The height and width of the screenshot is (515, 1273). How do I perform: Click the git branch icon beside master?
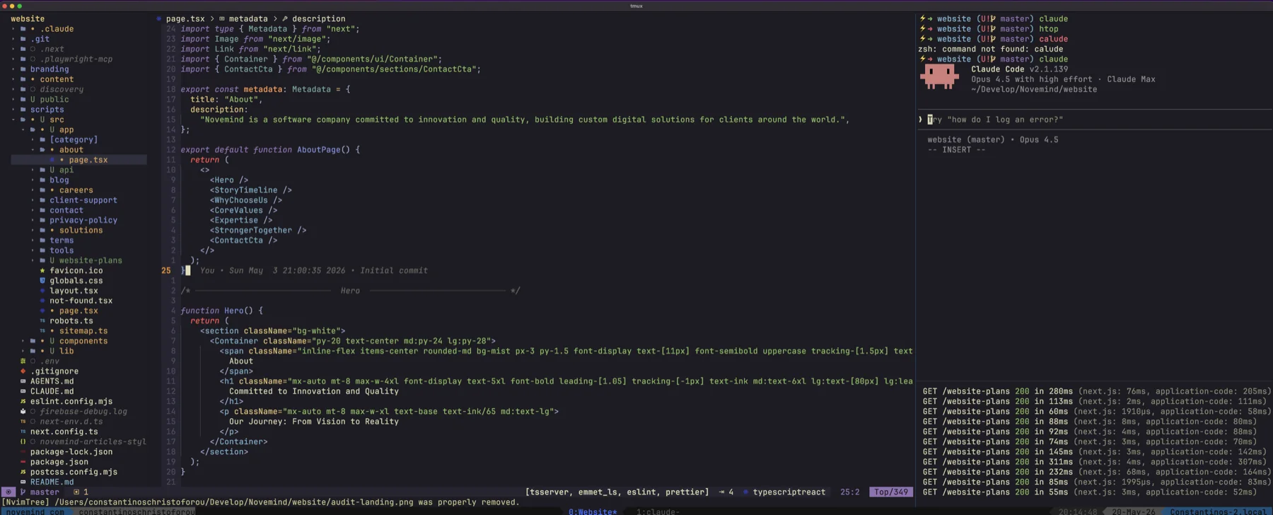pyautogui.click(x=23, y=492)
